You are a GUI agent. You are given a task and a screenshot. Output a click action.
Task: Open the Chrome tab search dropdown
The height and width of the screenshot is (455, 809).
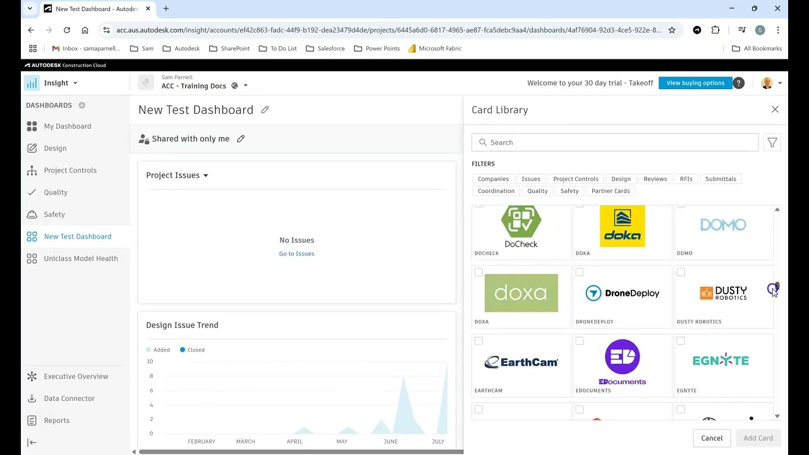coord(30,9)
